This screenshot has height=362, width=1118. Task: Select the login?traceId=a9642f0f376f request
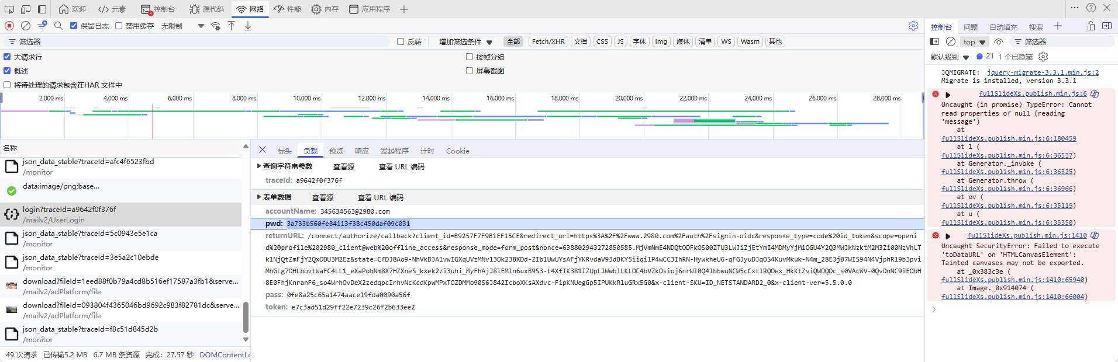tap(121, 214)
